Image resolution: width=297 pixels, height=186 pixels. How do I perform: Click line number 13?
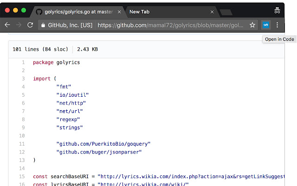coord(22,160)
